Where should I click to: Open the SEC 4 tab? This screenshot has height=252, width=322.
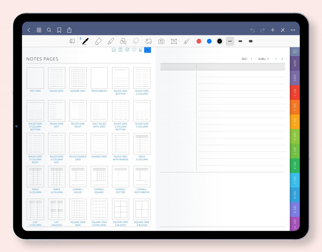[295, 136]
